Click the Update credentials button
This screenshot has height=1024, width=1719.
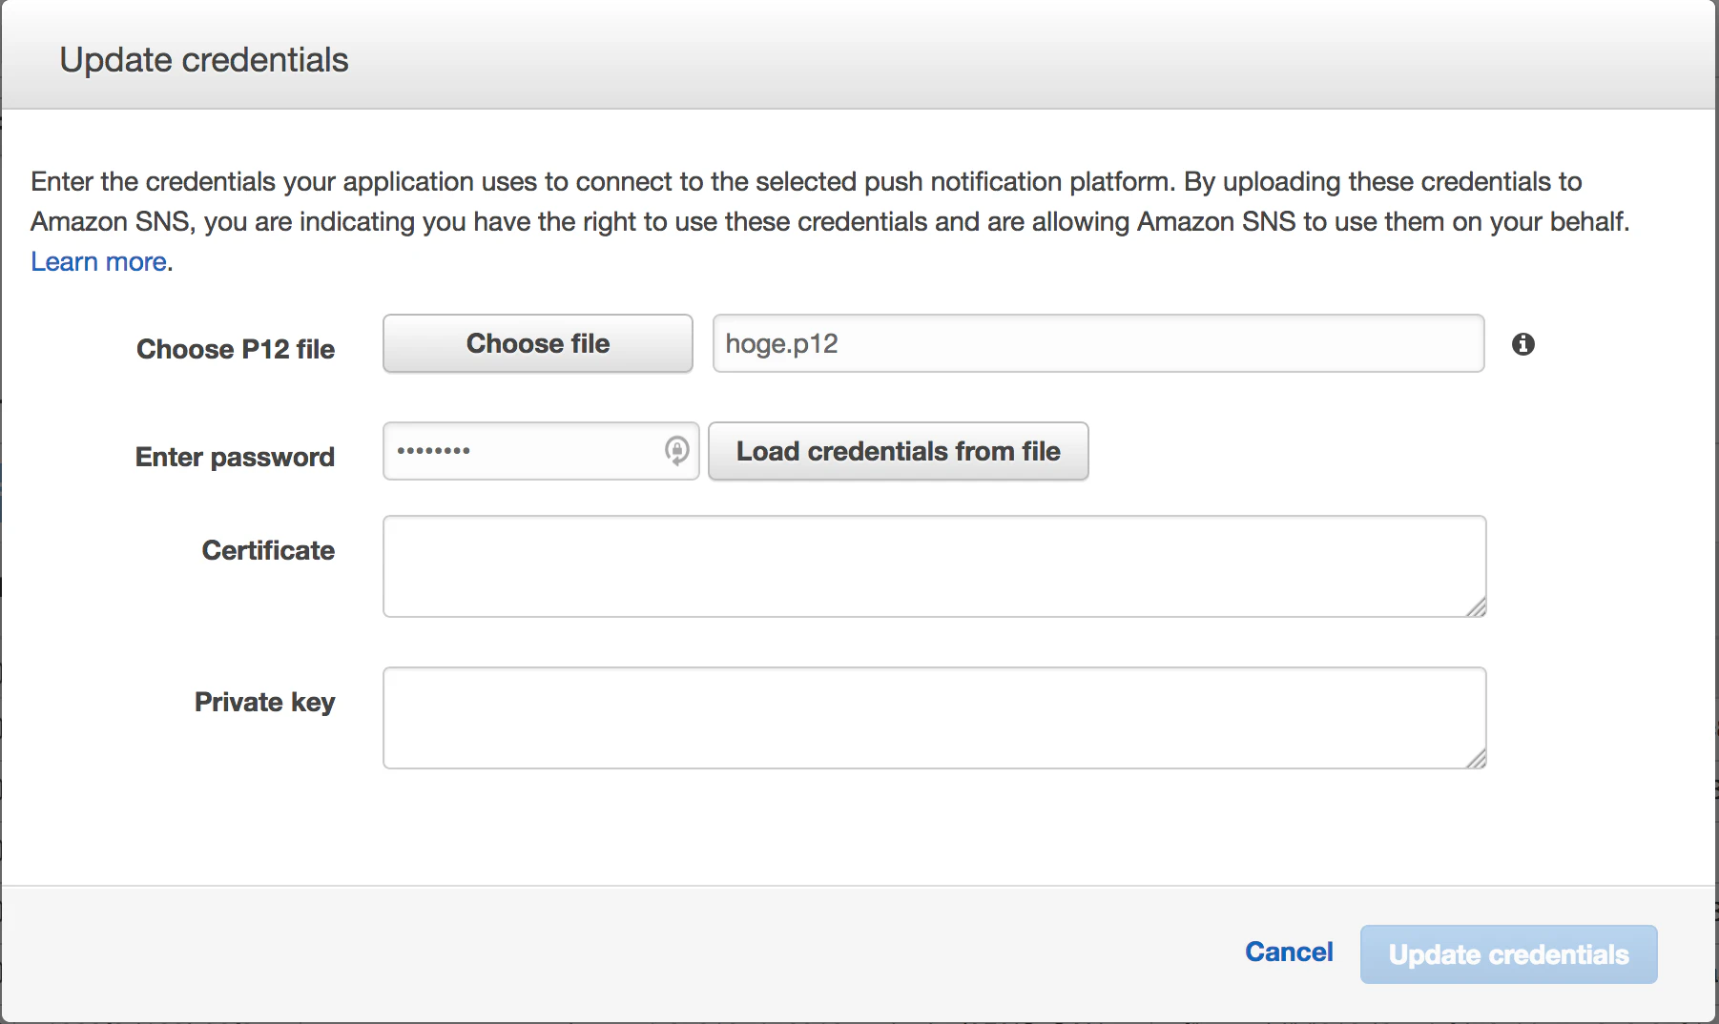1508,954
